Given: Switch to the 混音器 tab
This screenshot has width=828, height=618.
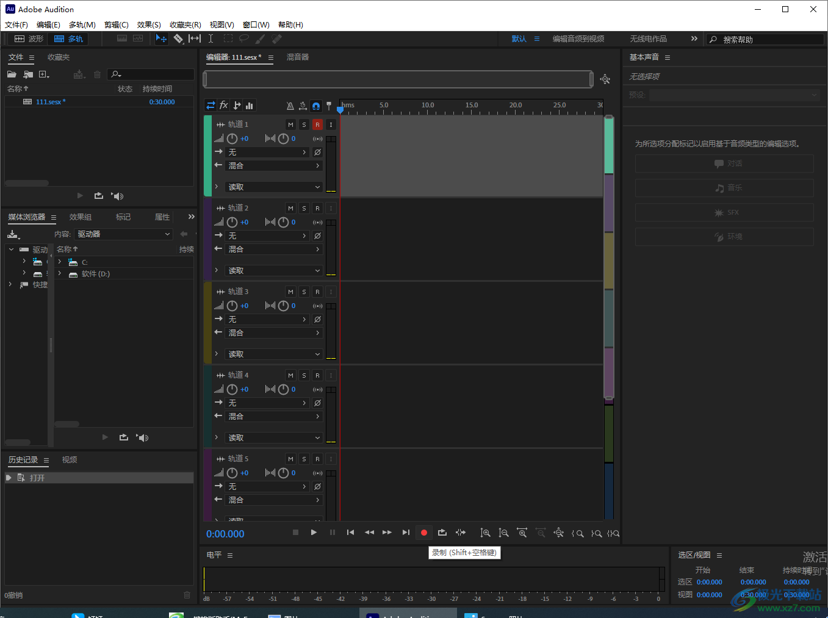Looking at the screenshot, I should pos(298,57).
